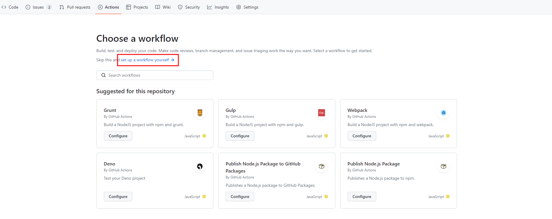
Task: Focus the Search workflows field
Action: click(155, 75)
